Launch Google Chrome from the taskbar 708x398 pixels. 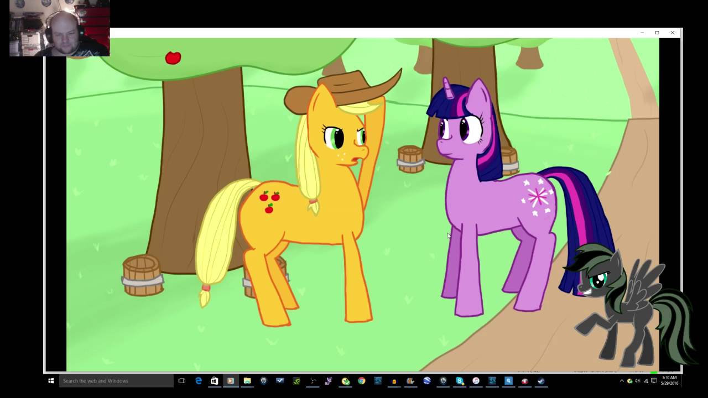click(361, 381)
